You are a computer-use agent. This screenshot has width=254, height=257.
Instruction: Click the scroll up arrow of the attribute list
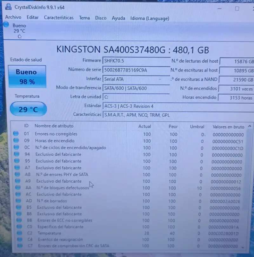(250, 126)
